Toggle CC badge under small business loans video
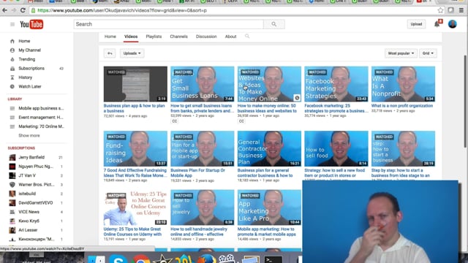 click(175, 121)
